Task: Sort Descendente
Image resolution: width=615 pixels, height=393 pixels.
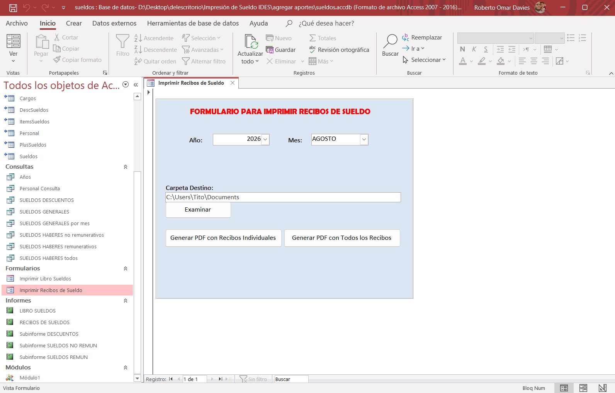Action: [x=156, y=50]
